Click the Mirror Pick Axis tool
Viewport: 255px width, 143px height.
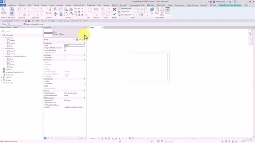66,9
